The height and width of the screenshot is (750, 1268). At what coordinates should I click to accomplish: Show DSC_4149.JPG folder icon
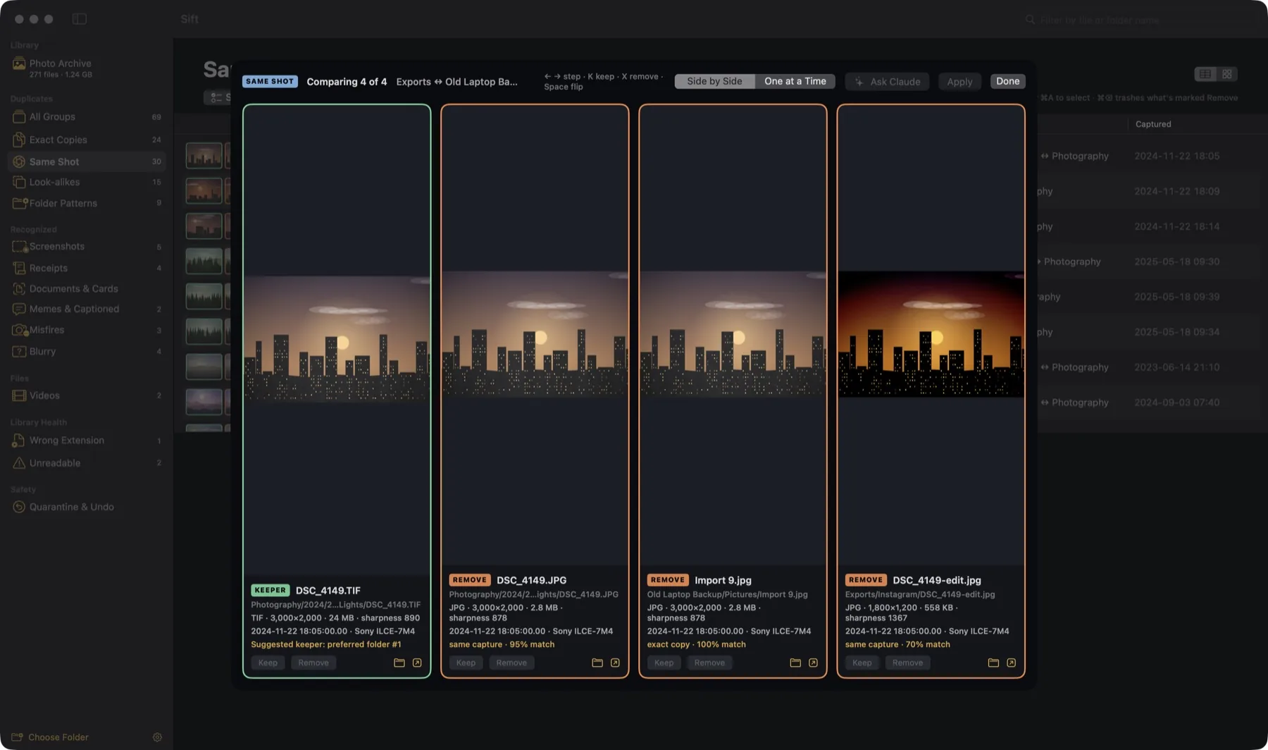pyautogui.click(x=597, y=663)
